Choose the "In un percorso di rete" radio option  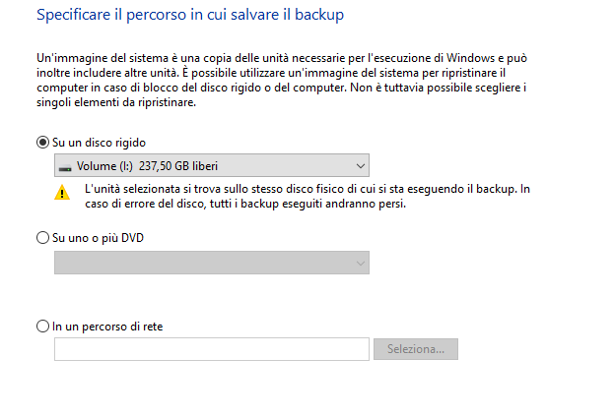(x=42, y=326)
